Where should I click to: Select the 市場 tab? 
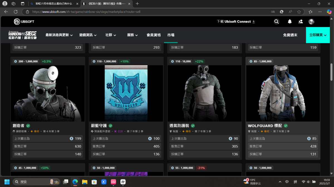coord(171,35)
